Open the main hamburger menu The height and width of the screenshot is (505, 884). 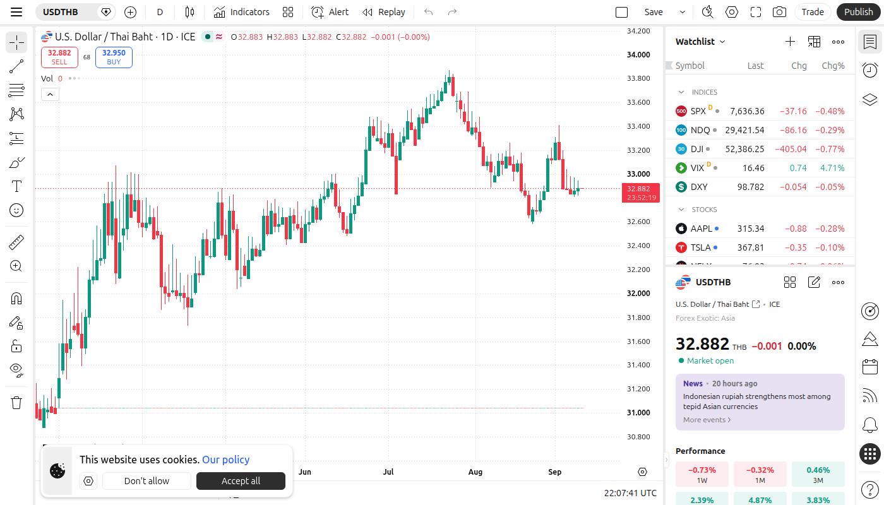click(16, 12)
